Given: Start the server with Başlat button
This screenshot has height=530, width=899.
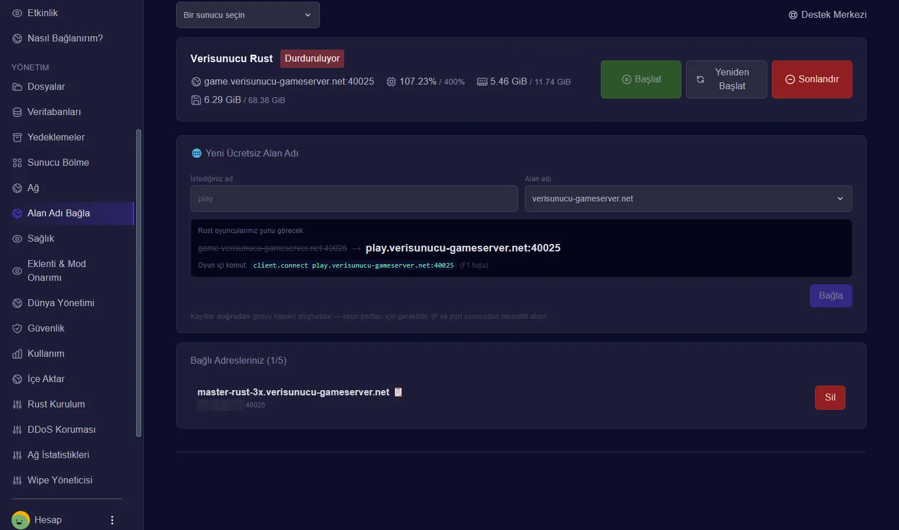Looking at the screenshot, I should coord(641,79).
